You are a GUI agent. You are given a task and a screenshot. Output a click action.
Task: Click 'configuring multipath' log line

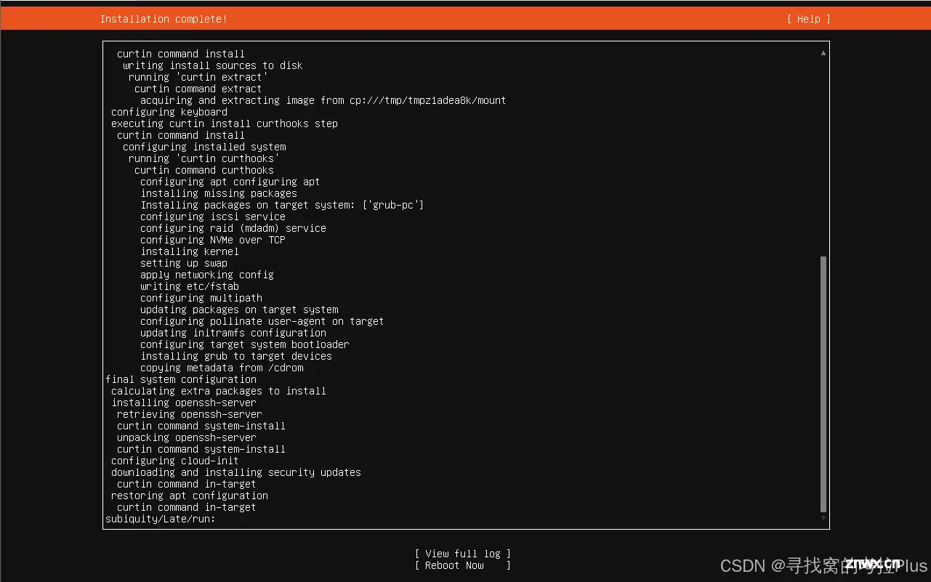tap(201, 298)
